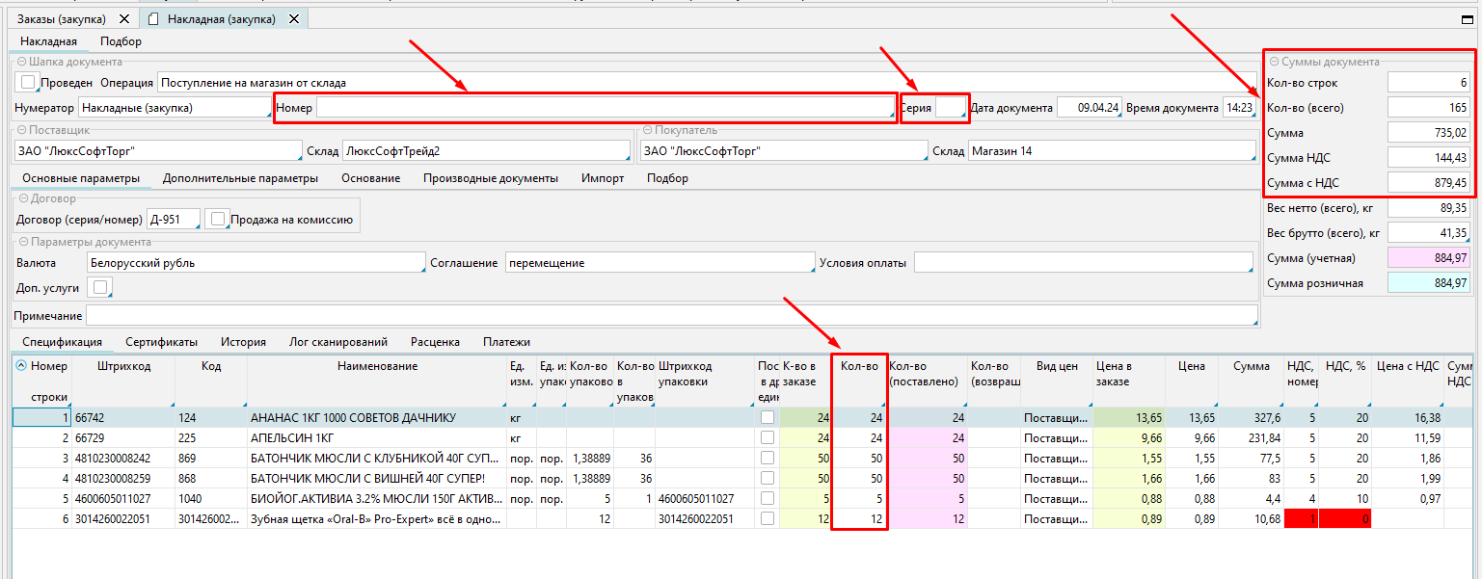
Task: Close the Накладная (закупка) tab
Action: pos(293,19)
